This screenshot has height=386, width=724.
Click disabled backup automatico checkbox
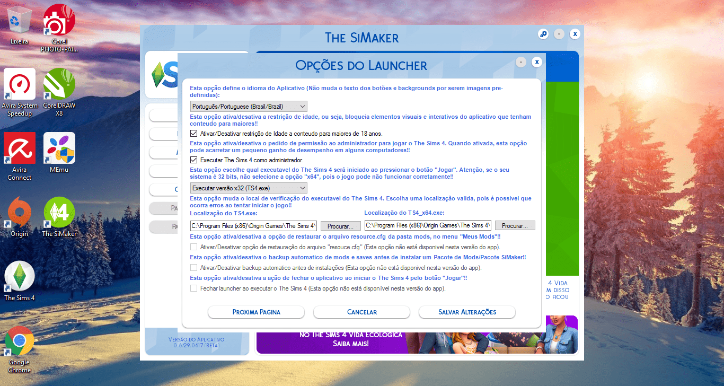(193, 268)
